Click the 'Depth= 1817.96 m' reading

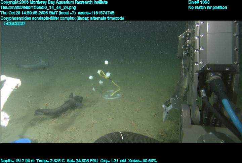[x=17, y=161]
